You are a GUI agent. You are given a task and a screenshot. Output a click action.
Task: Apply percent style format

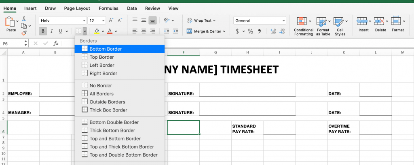[x=250, y=31]
